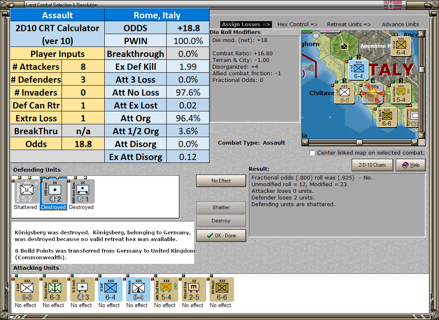Click the Def Can Rtr value cell
Image resolution: width=439 pixels, height=320 pixels.
[x=83, y=105]
